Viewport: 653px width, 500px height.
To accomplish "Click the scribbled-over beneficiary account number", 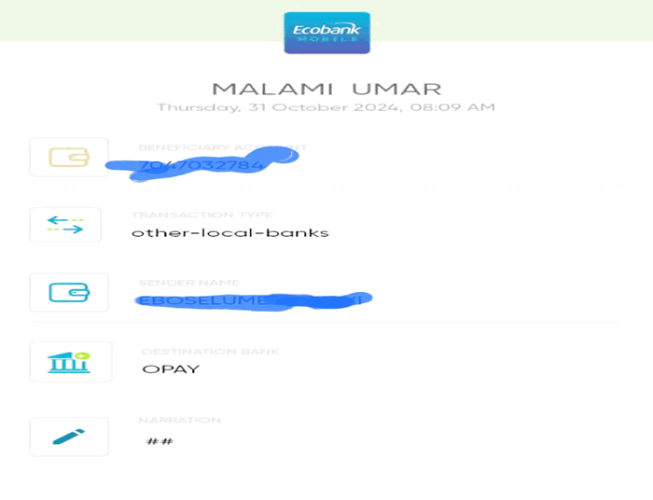I will tap(201, 165).
